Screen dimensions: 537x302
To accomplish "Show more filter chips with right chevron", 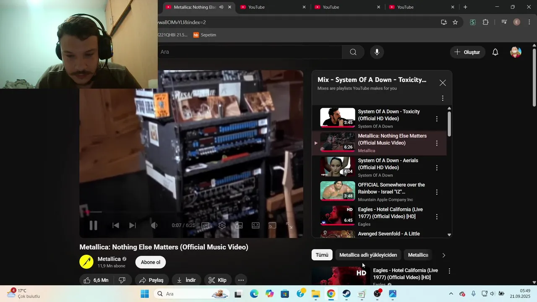I will point(443,255).
